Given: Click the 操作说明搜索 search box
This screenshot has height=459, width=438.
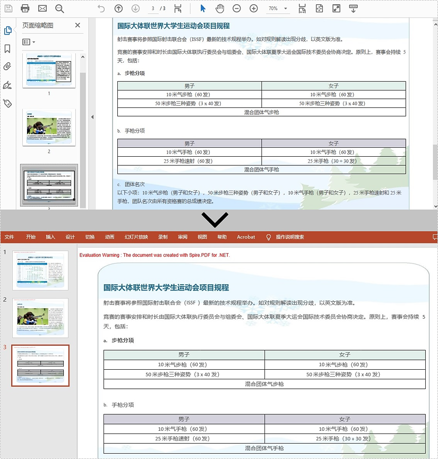Looking at the screenshot, I should [x=290, y=237].
